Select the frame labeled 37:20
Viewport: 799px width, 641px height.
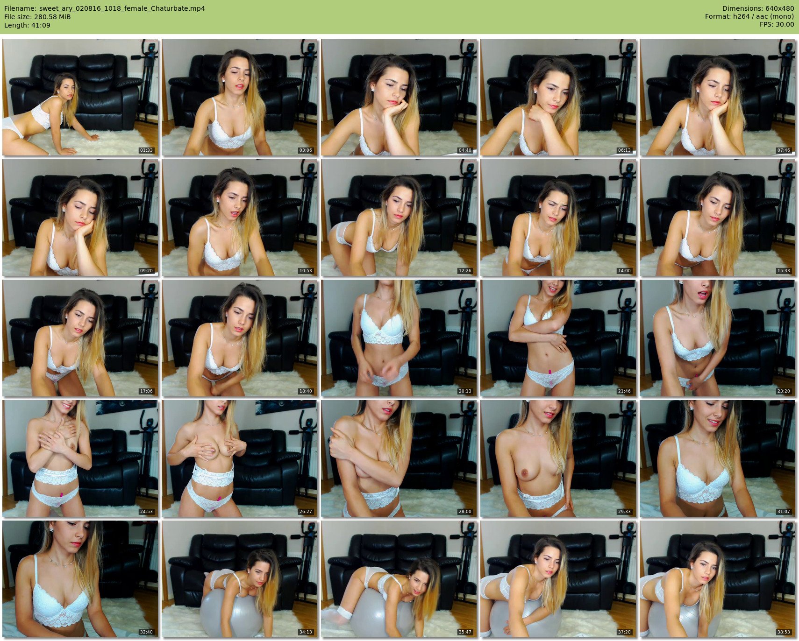558,579
